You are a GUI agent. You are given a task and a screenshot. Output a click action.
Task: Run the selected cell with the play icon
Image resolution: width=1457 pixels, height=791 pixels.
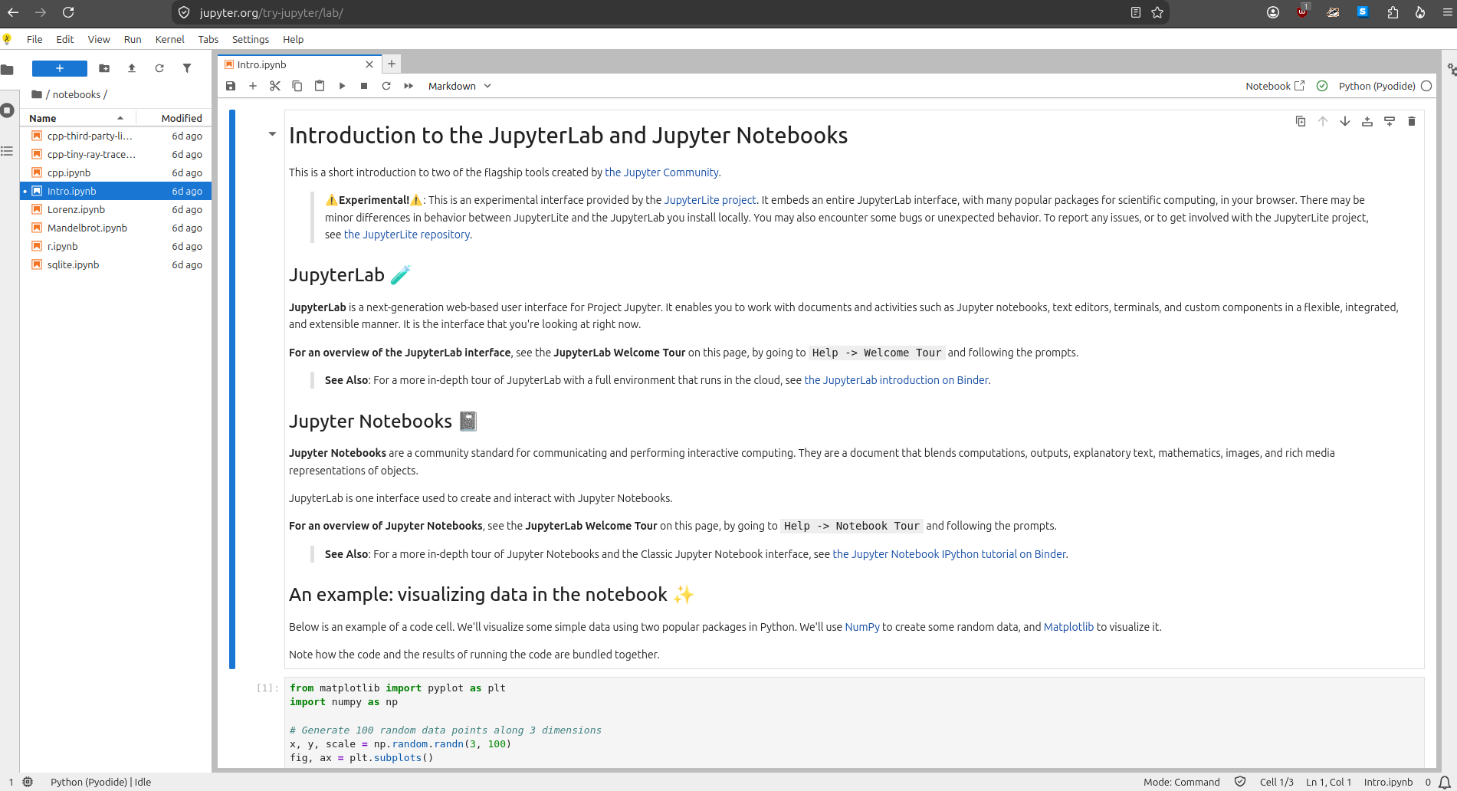tap(342, 86)
